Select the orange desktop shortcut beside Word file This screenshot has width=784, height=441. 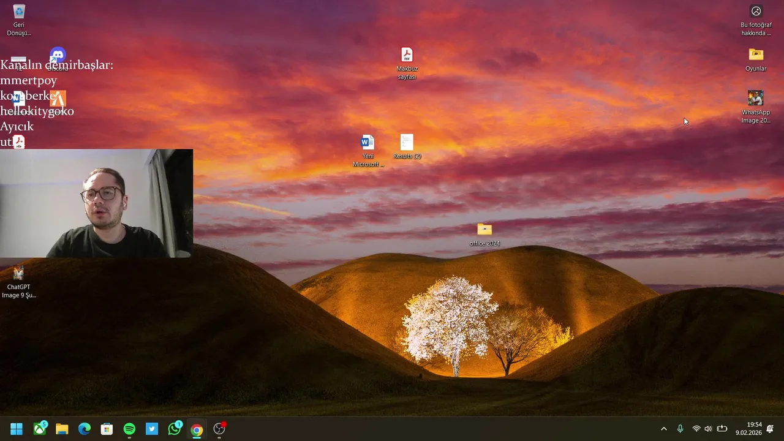tap(58, 99)
